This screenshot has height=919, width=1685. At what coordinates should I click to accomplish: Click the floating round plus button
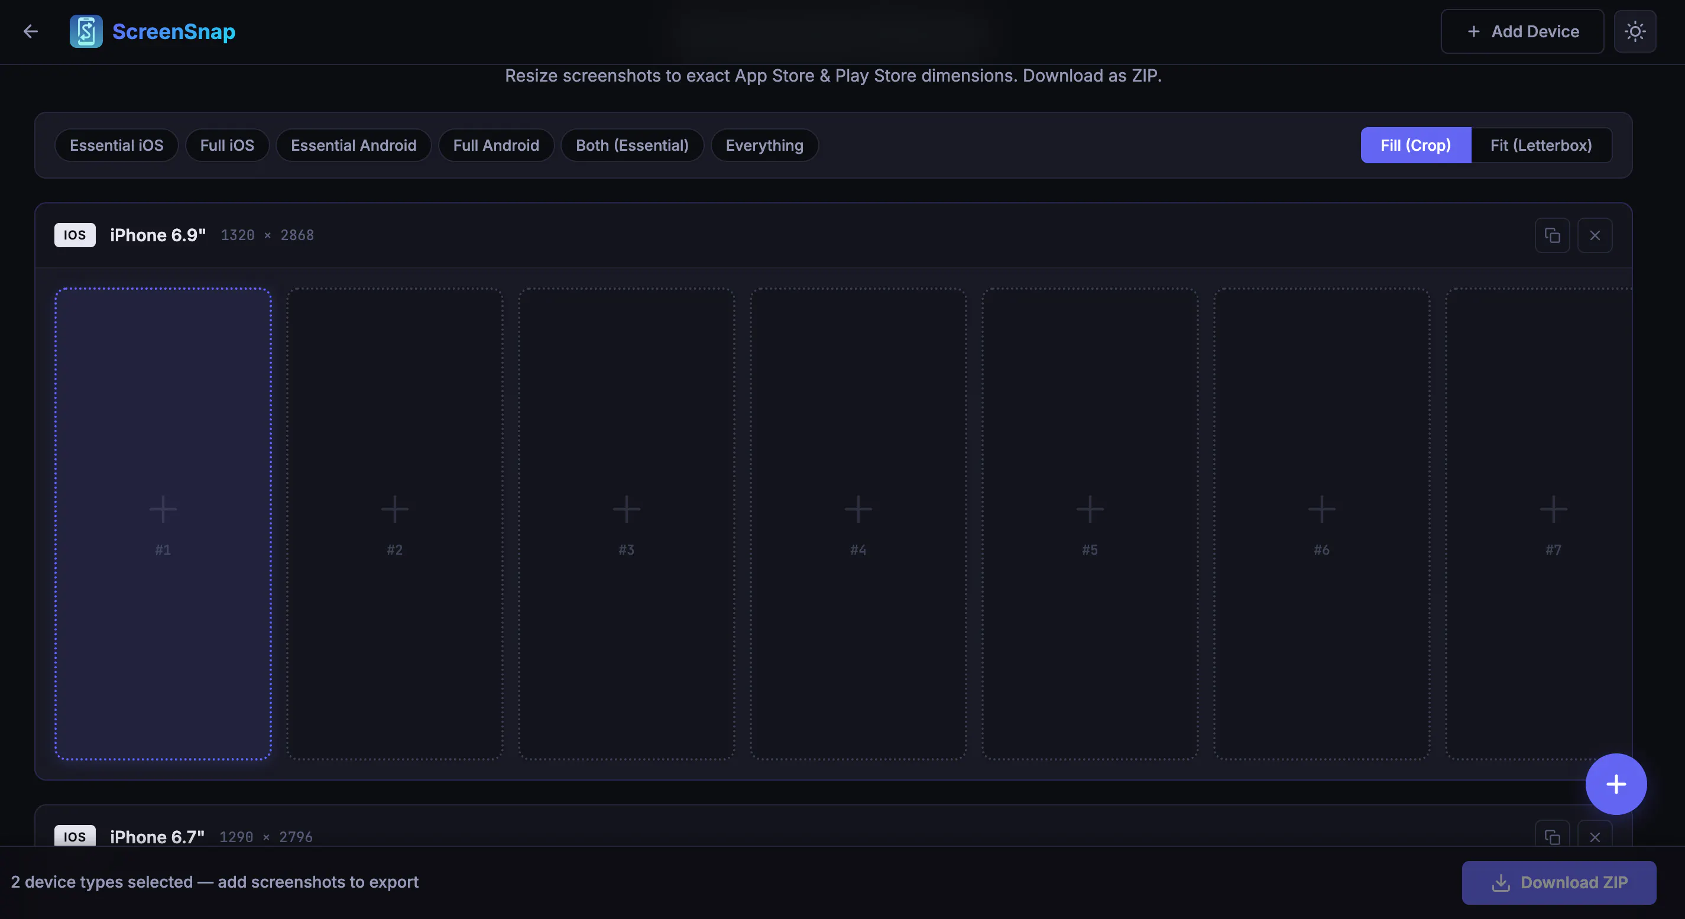[1616, 784]
